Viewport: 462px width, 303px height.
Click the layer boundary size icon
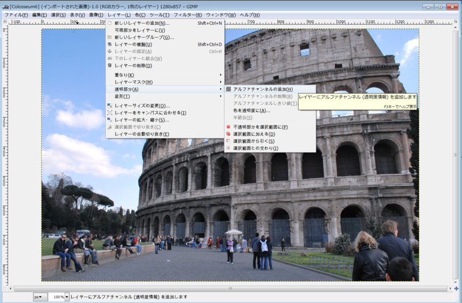point(110,106)
